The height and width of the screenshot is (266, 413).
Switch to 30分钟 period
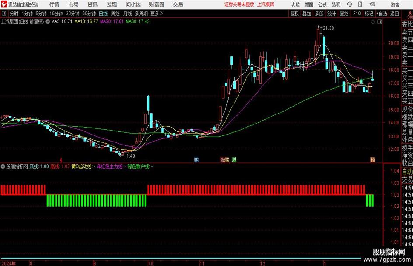(x=73, y=14)
